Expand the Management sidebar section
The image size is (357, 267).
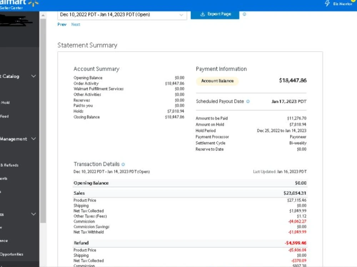[34, 139]
